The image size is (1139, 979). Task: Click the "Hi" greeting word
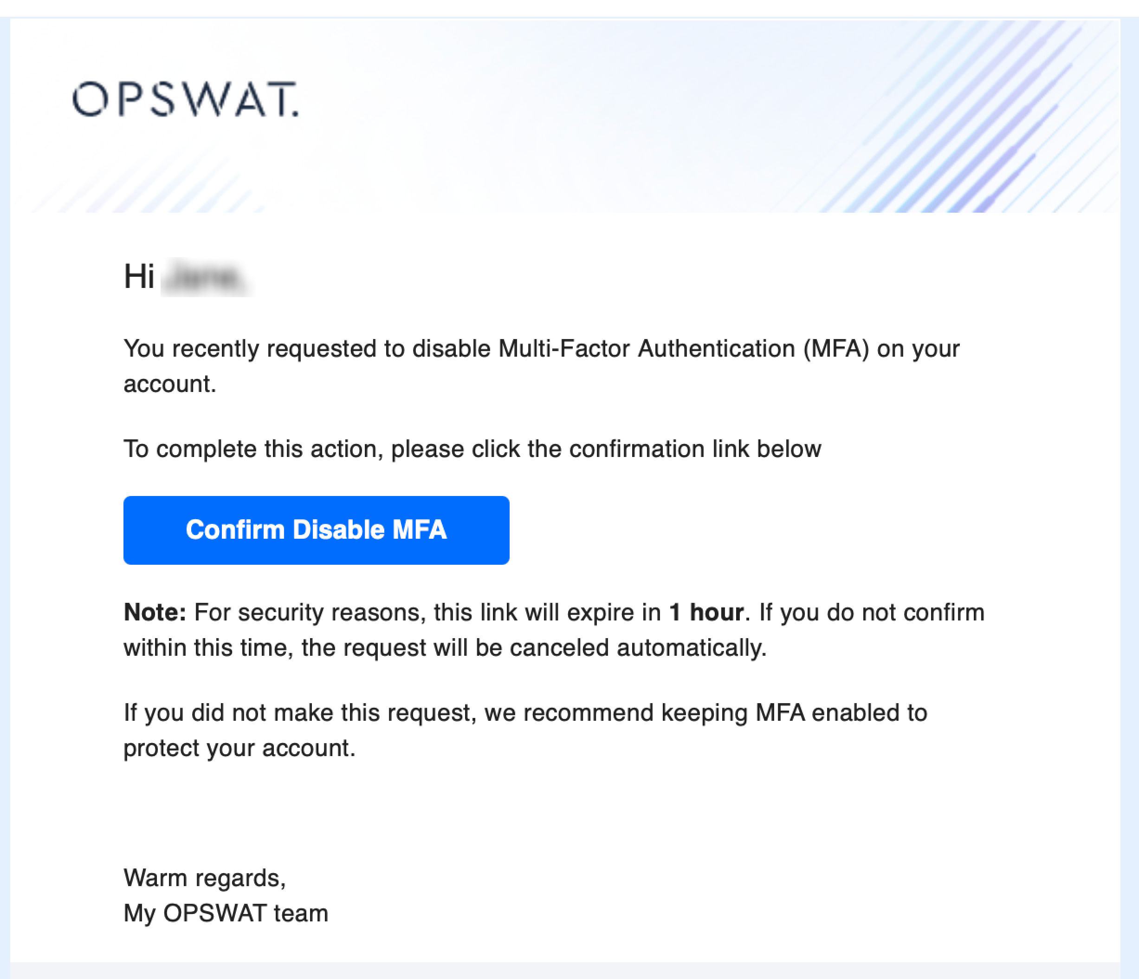point(138,276)
